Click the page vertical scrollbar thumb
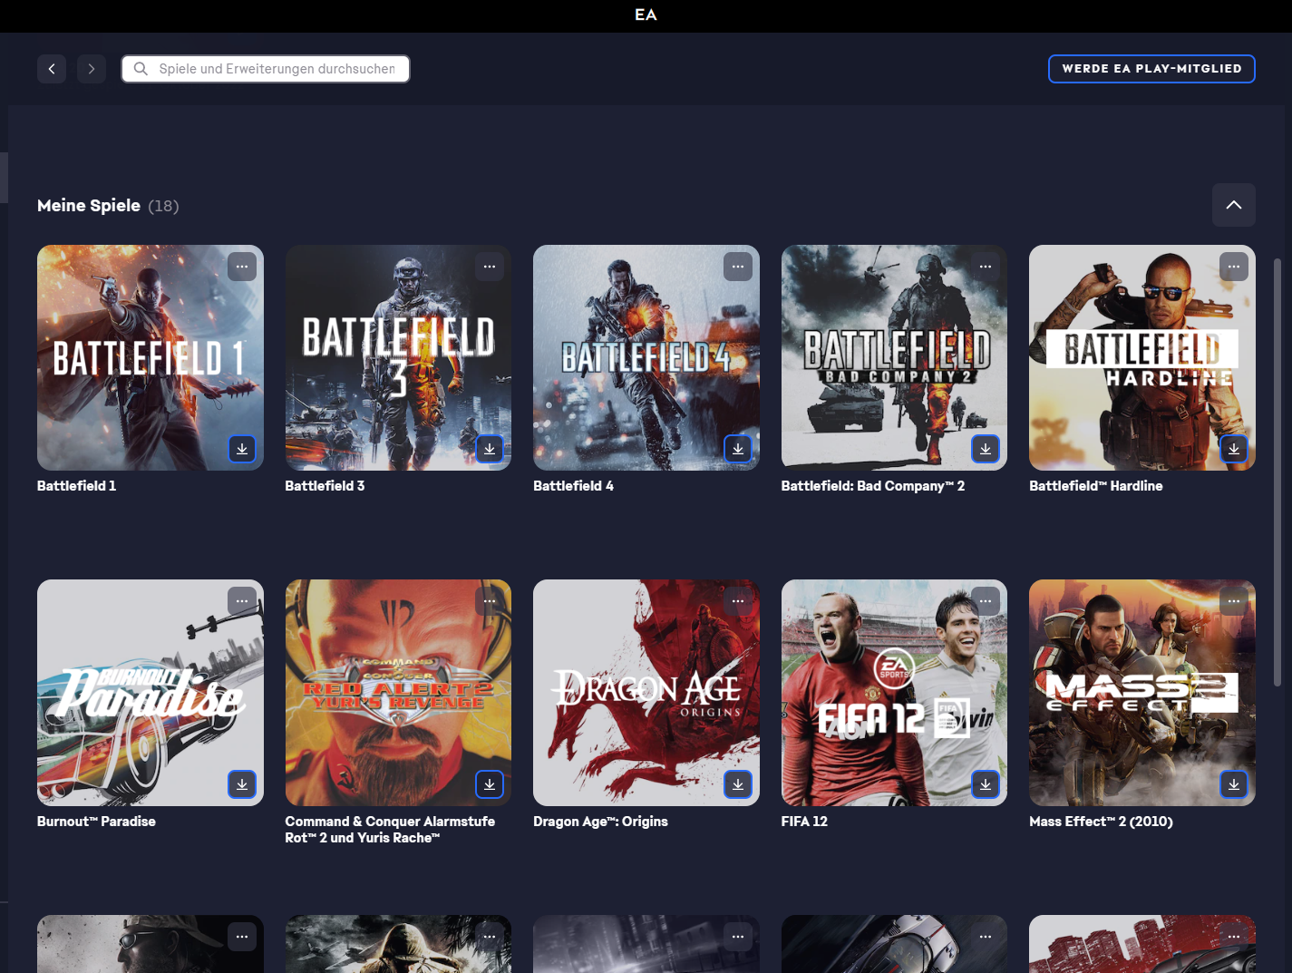Viewport: 1292px width, 973px height. point(1277,472)
